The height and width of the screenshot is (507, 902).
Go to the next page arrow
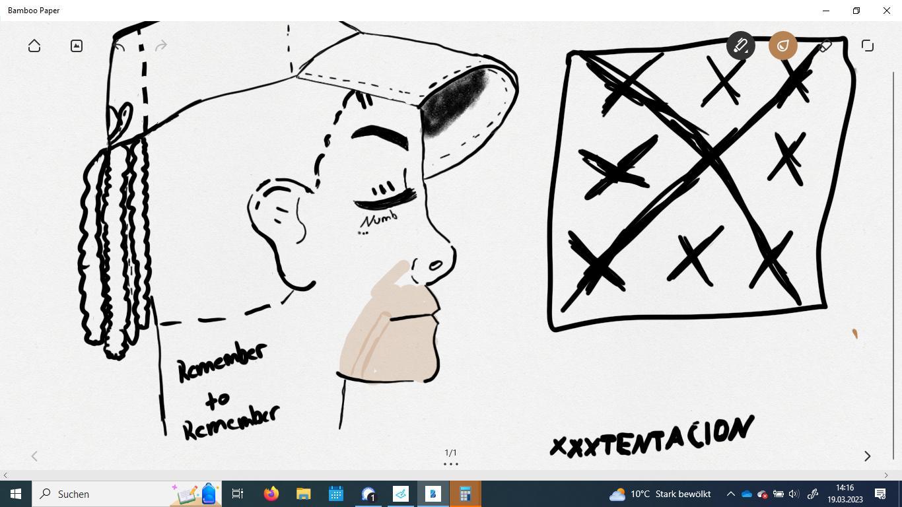point(868,456)
